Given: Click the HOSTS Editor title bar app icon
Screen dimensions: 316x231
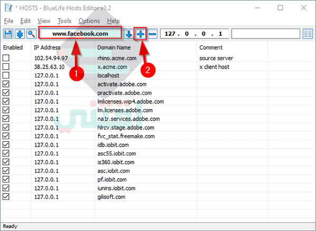Looking at the screenshot, I should [x=8, y=8].
